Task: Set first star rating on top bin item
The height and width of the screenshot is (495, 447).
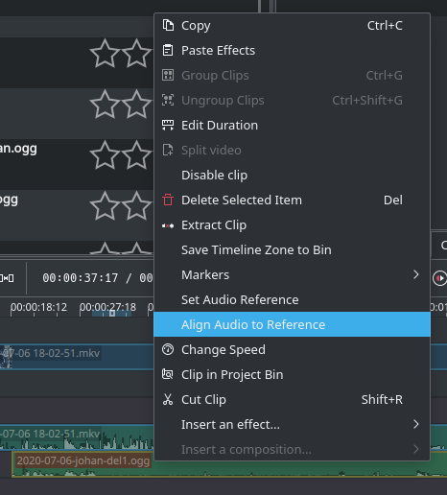Action: (x=105, y=54)
